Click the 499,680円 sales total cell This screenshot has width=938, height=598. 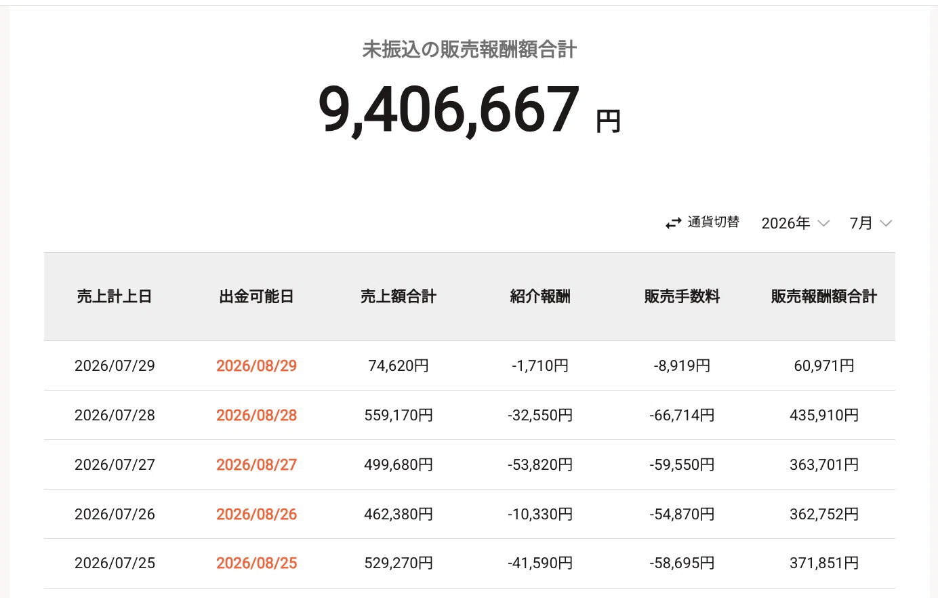click(x=399, y=464)
